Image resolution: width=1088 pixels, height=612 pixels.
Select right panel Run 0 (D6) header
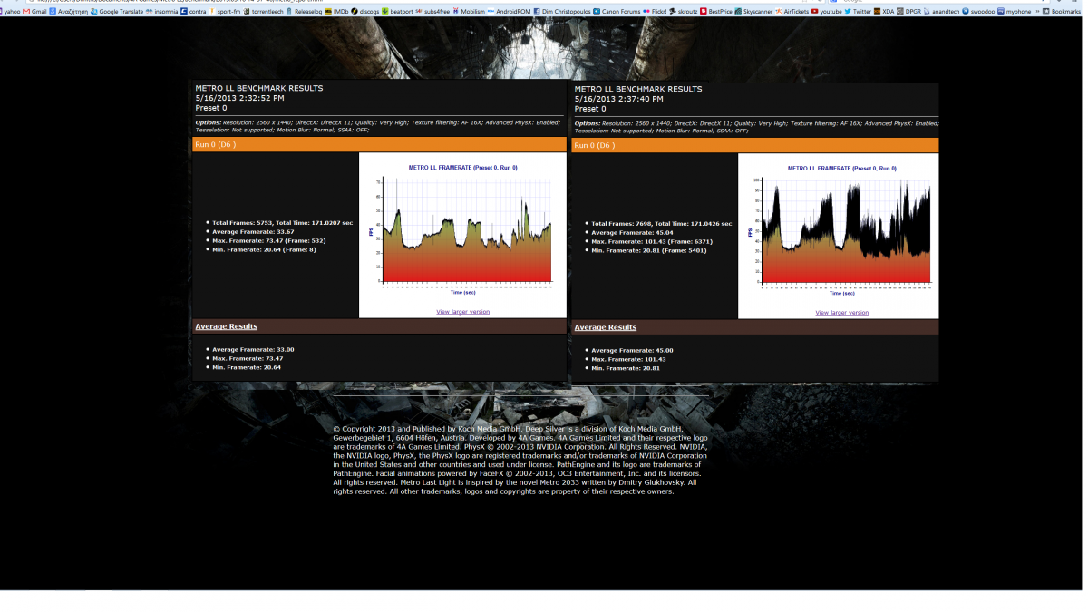(754, 144)
